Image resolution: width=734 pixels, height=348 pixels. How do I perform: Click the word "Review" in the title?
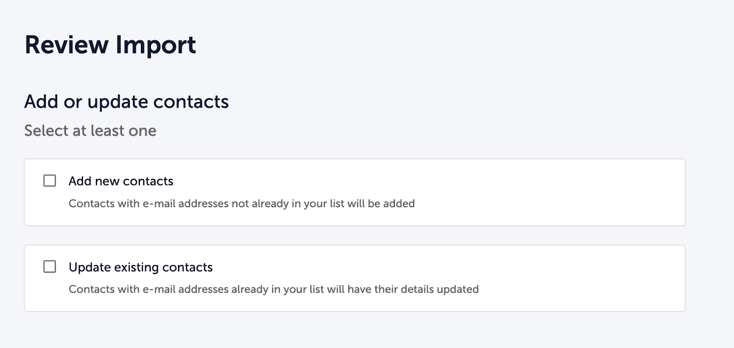[x=67, y=45]
